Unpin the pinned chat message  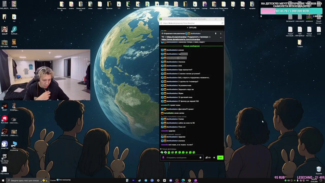[216, 34]
